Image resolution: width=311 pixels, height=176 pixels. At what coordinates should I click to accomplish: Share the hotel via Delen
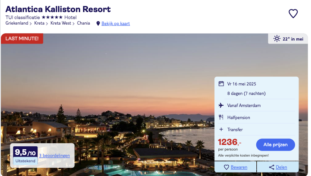pos(281,167)
